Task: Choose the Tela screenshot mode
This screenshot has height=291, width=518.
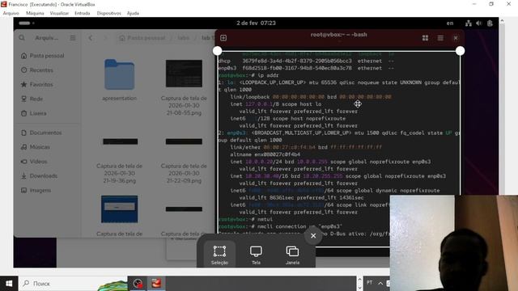Action: pyautogui.click(x=256, y=255)
